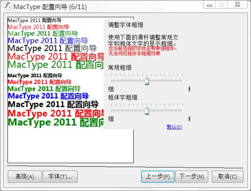Image resolution: width=251 pixels, height=191 pixels.
Task: Cancel the wizard via 取消(C)
Action: (x=228, y=177)
